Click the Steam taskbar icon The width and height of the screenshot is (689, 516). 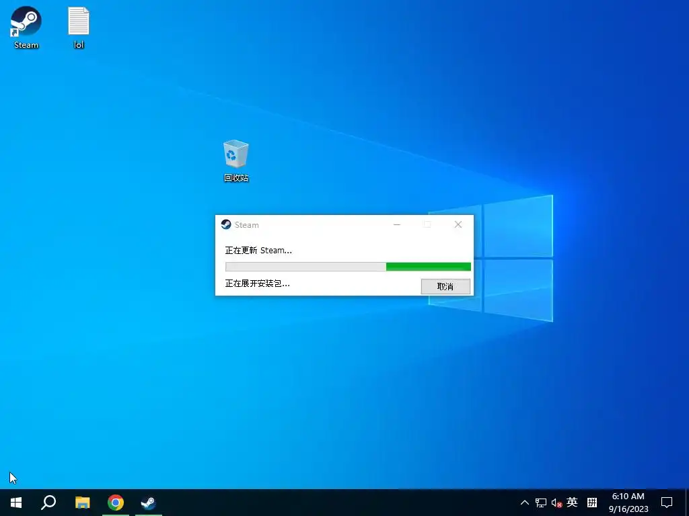click(x=149, y=503)
